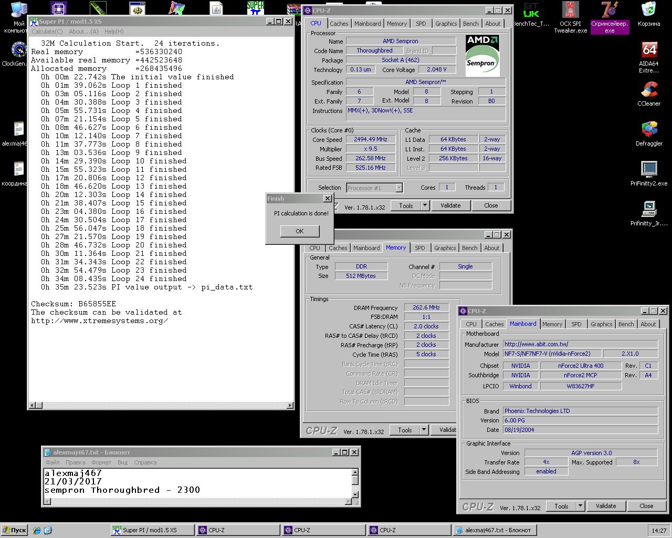Open About...(A) menu in Super PI
This screenshot has width=672, height=538.
[83, 32]
